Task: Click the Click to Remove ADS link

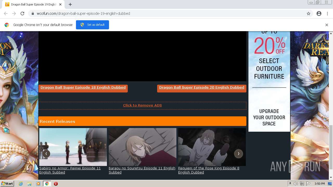Action: click(142, 105)
